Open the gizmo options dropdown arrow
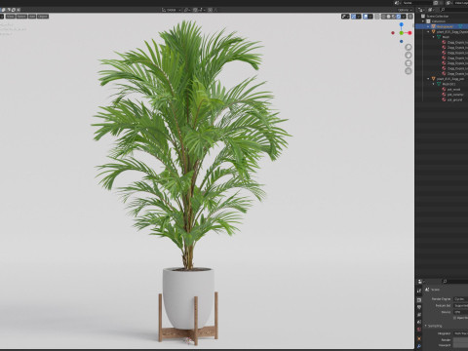Image resolution: width=468 pixels, height=351 pixels. pyautogui.click(x=359, y=17)
